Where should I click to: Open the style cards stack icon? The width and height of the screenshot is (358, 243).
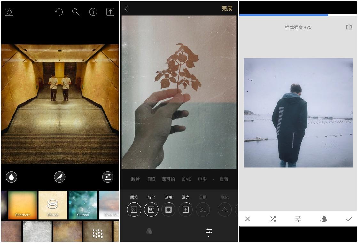tap(323, 219)
